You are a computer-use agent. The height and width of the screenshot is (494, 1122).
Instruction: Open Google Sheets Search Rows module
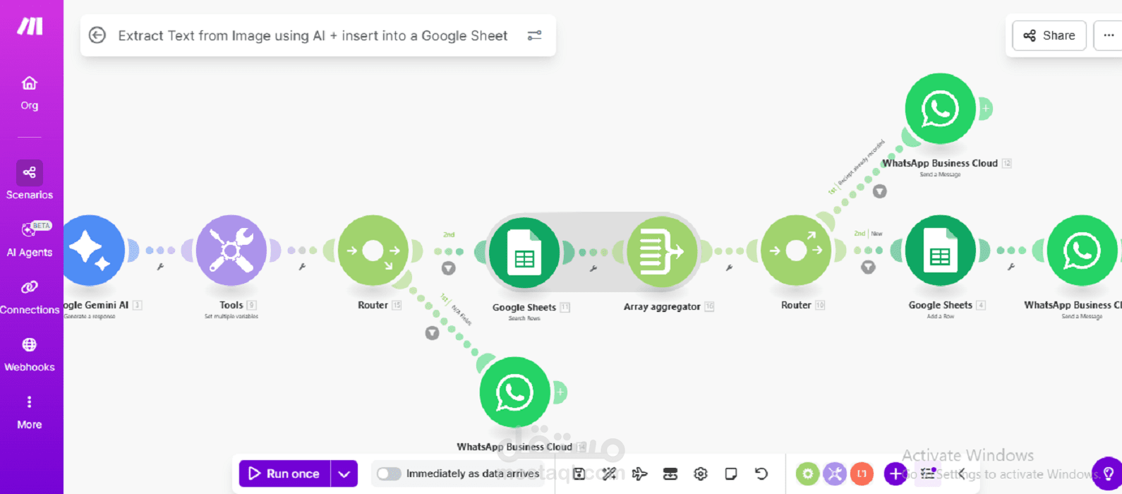click(x=524, y=253)
